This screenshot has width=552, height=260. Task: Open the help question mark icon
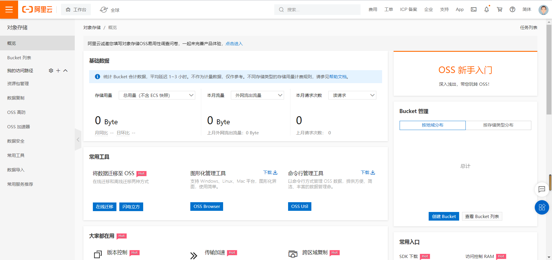pos(512,9)
